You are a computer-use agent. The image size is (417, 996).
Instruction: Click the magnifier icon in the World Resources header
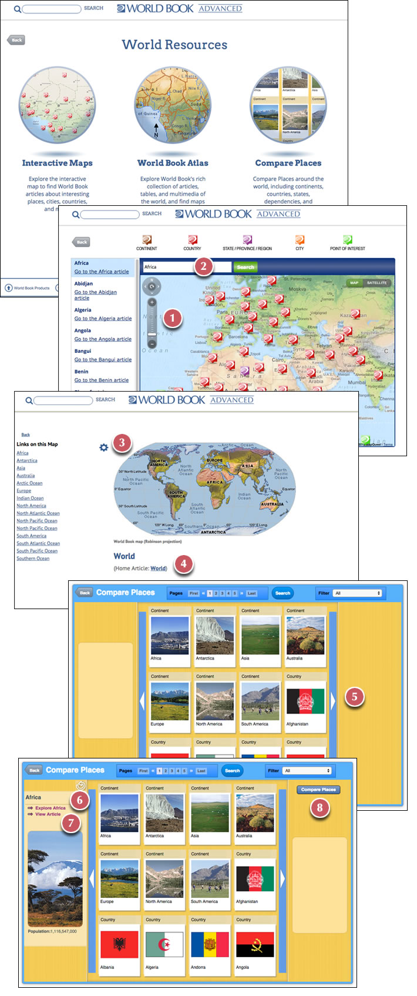click(x=17, y=9)
